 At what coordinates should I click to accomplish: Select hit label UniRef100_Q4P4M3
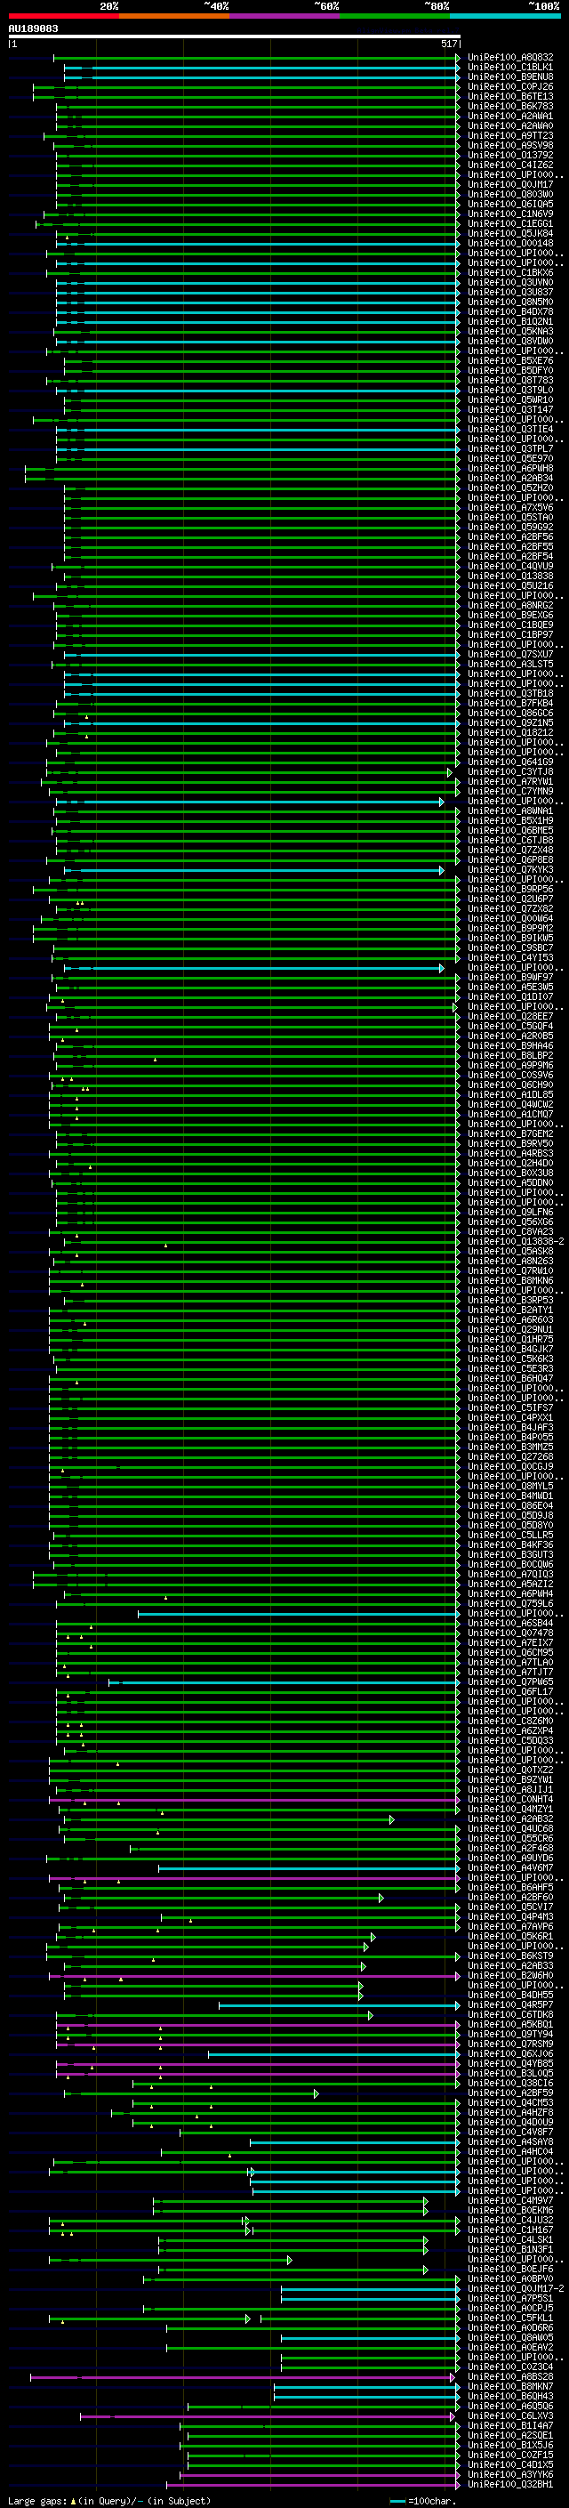510,1916
